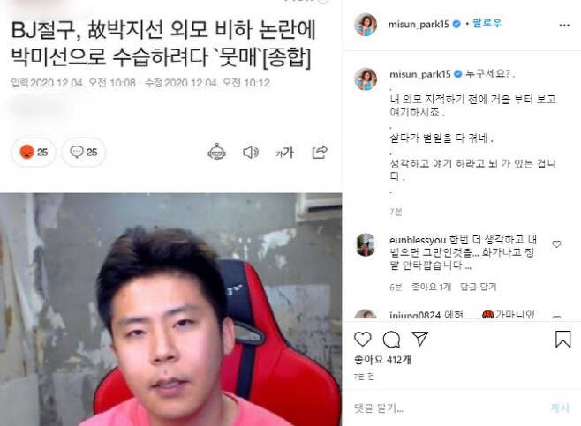This screenshot has width=581, height=426.
Task: Click the angry reaction emoji with 25
Action: point(34,152)
